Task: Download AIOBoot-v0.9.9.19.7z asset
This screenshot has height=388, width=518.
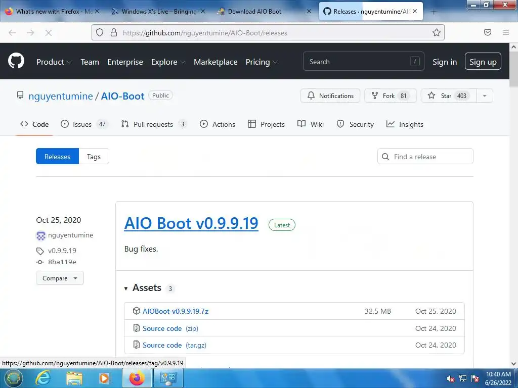Action: click(176, 311)
